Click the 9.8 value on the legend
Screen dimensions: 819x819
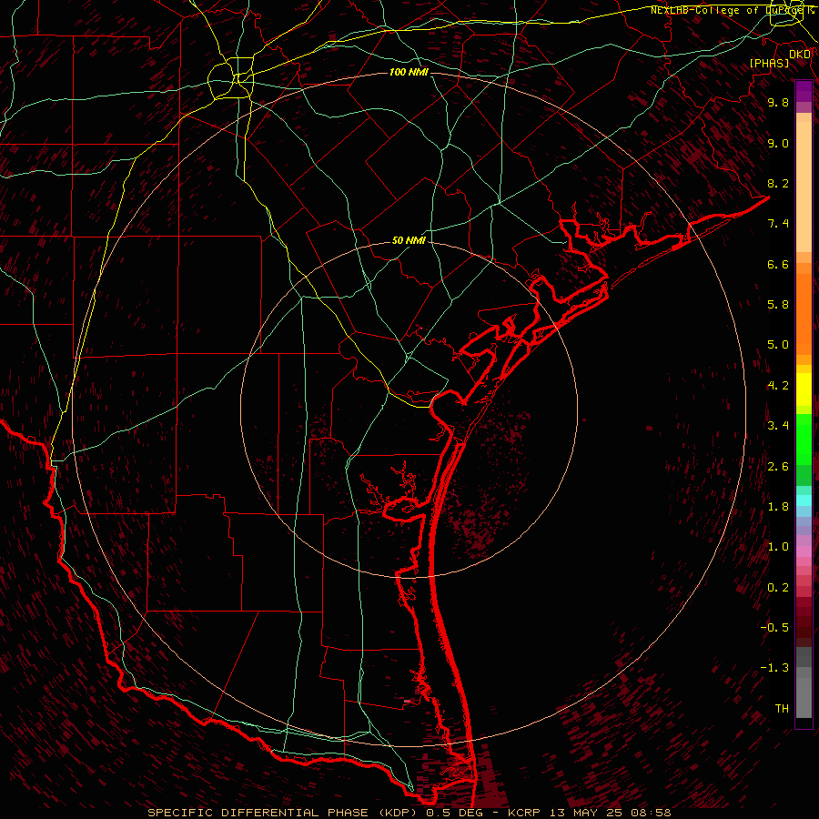(778, 102)
